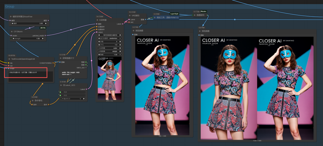The height and width of the screenshot is (146, 323).
Task: Increase 步数 with its right arrow
Action: [x=120, y=42]
